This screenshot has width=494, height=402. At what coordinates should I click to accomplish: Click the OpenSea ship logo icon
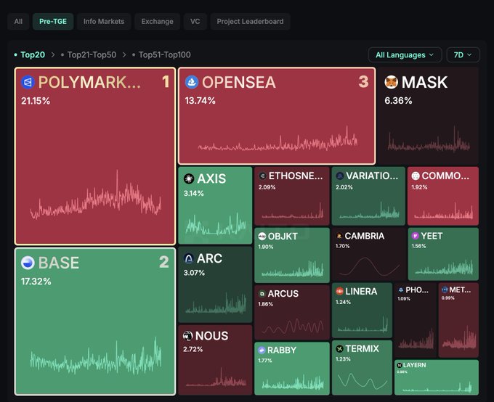coord(192,82)
